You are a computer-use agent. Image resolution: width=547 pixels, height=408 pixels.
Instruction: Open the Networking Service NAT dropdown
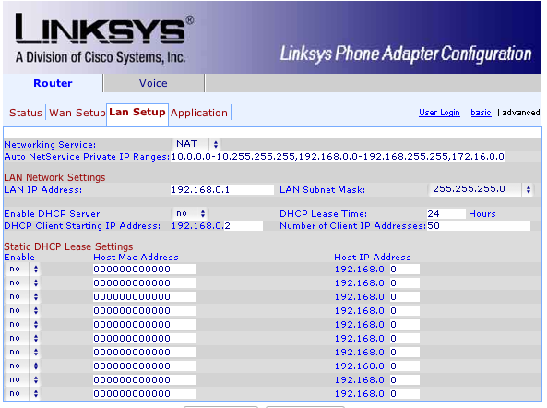tap(196, 144)
